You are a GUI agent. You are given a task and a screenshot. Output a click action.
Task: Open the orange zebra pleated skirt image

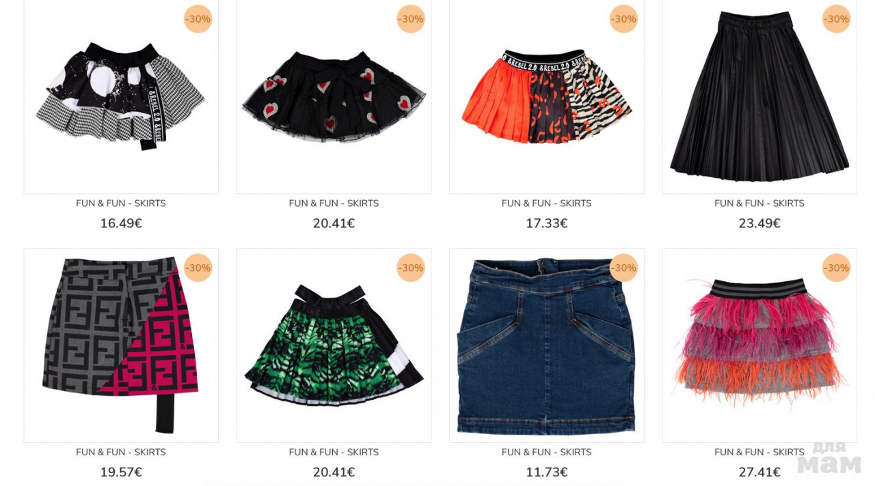click(547, 96)
